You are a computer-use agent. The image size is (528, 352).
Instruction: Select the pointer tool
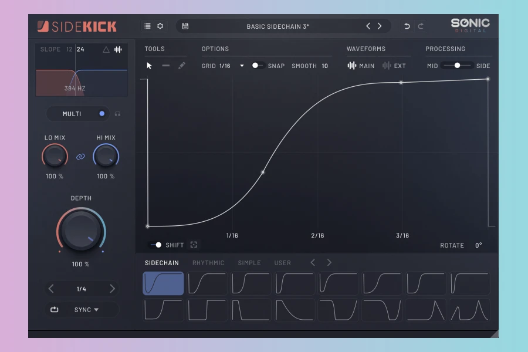click(149, 66)
